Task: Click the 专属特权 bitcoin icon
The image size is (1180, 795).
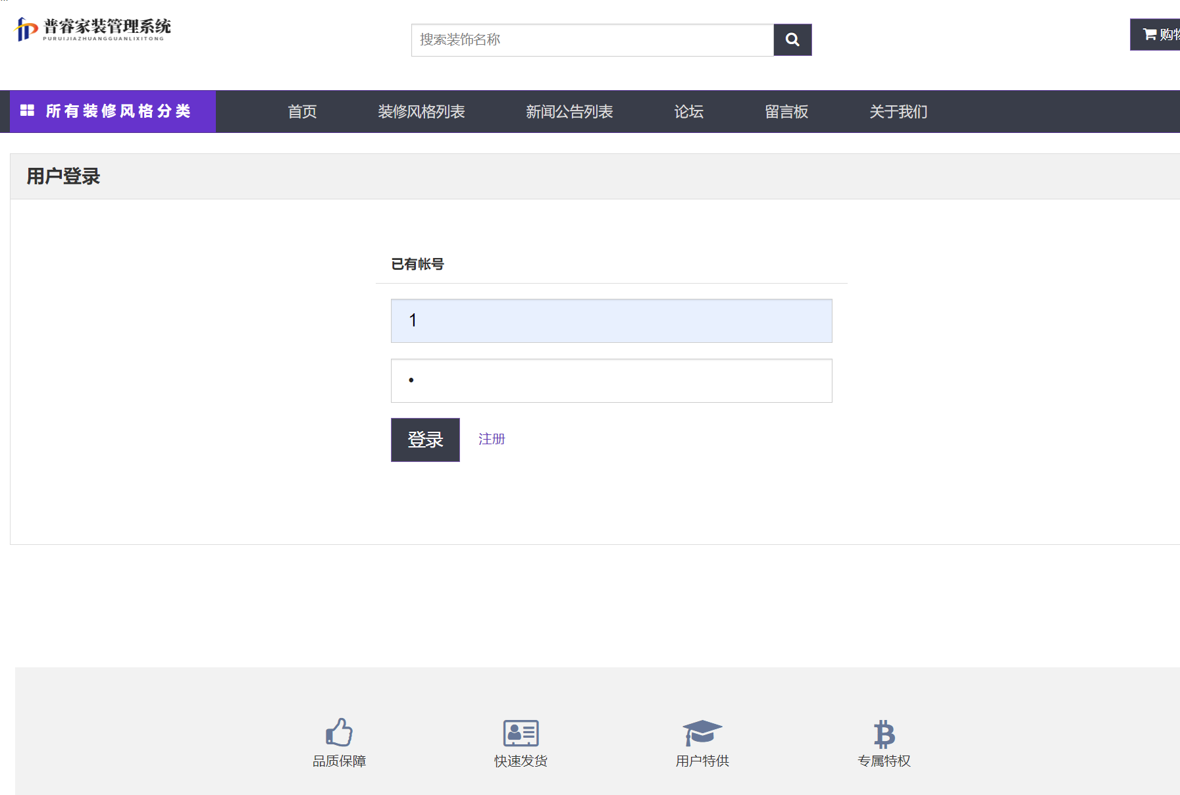Action: pyautogui.click(x=884, y=732)
